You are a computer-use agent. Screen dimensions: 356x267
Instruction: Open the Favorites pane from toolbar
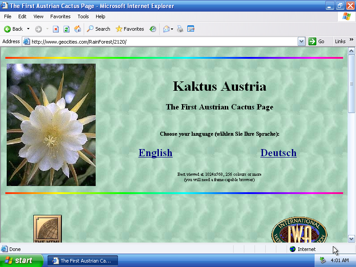(129, 29)
